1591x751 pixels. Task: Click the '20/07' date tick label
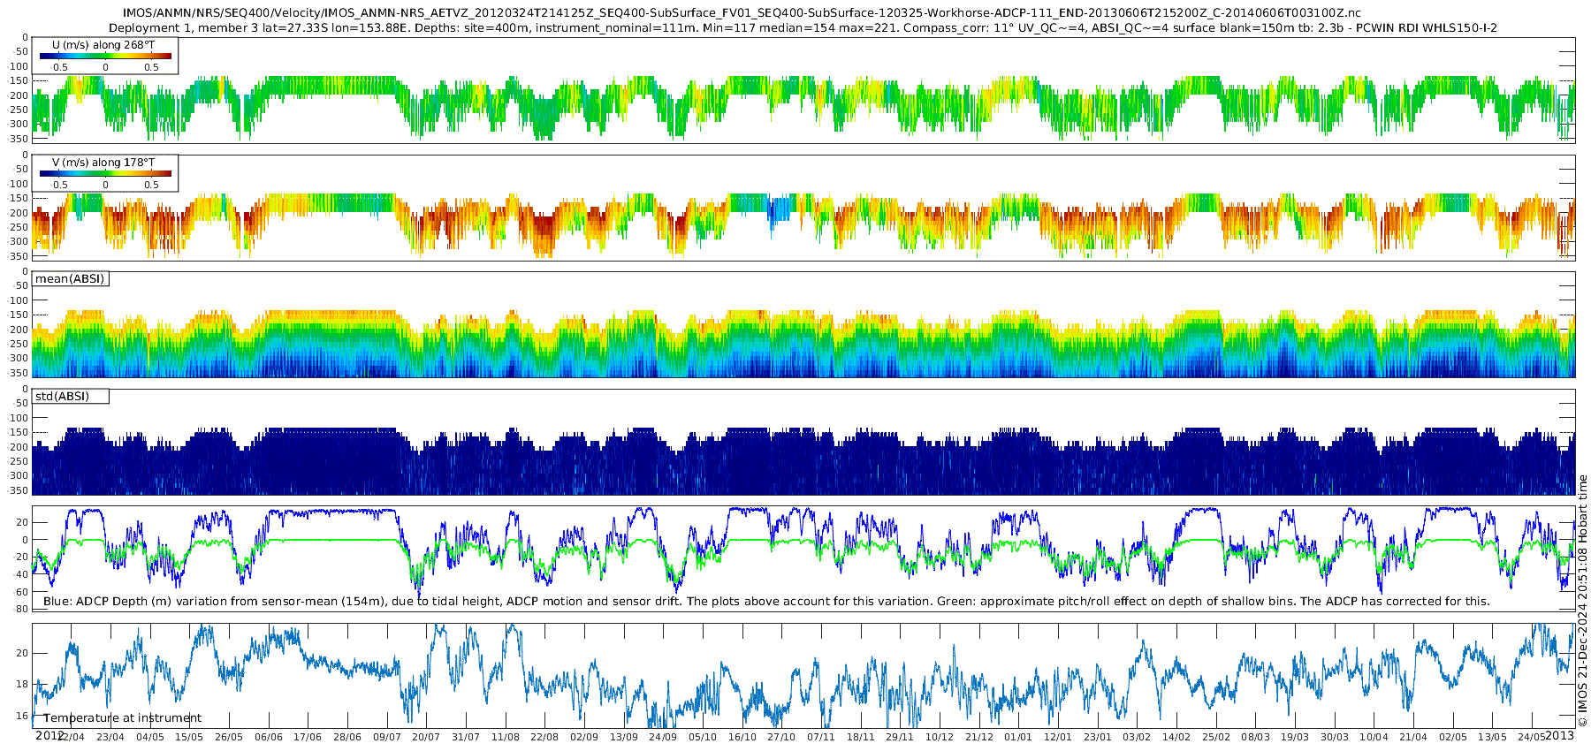tap(426, 737)
